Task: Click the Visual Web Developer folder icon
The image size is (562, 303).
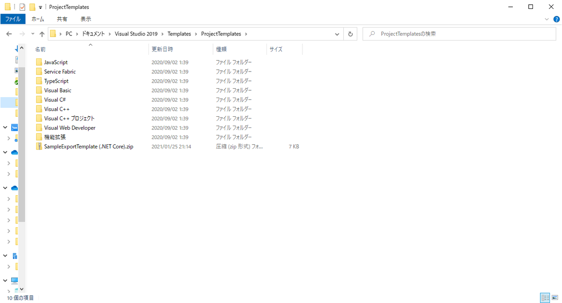Action: (39, 127)
